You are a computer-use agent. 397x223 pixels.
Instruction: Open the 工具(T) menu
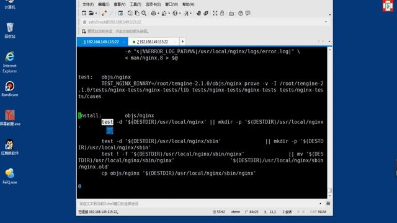pos(135,4)
